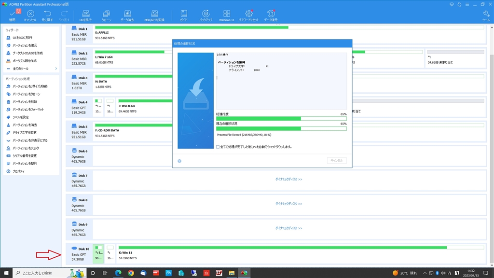Screen dimensions: 494x278
Task: Open Google Chrome from the taskbar
Action: (x=131, y=273)
